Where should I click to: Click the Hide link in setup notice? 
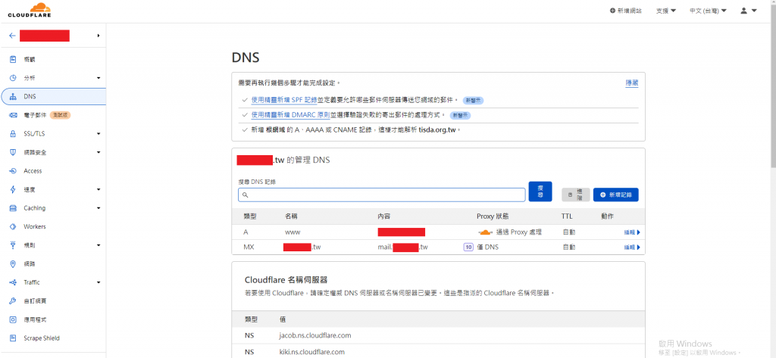coord(632,83)
